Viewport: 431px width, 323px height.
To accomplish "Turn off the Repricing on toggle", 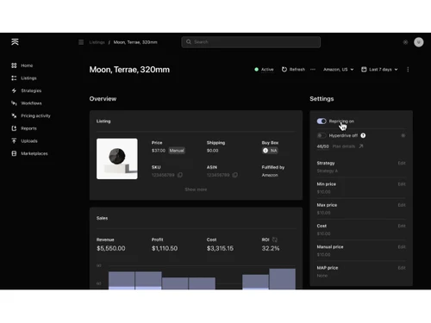I will (x=322, y=121).
